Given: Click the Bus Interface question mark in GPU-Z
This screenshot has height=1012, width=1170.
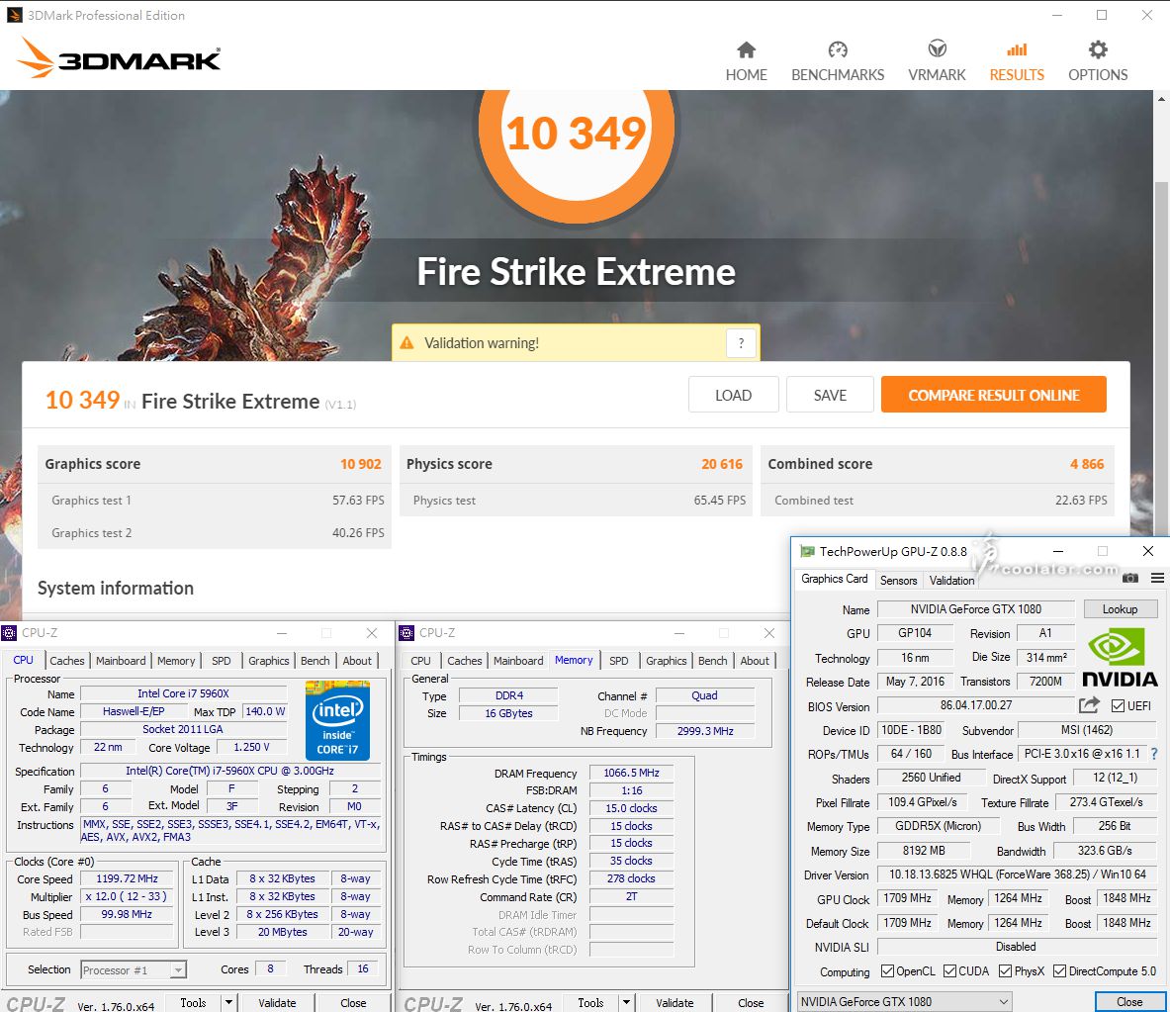Looking at the screenshot, I should click(x=1154, y=754).
